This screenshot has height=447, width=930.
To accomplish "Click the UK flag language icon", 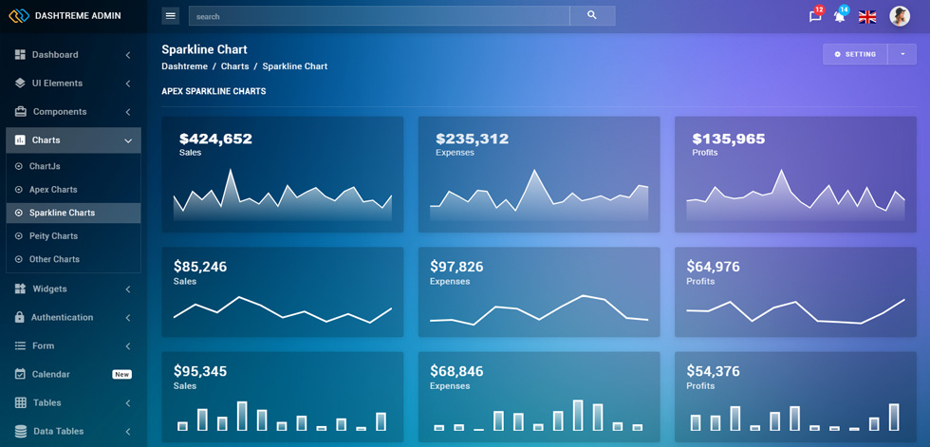I will point(867,16).
